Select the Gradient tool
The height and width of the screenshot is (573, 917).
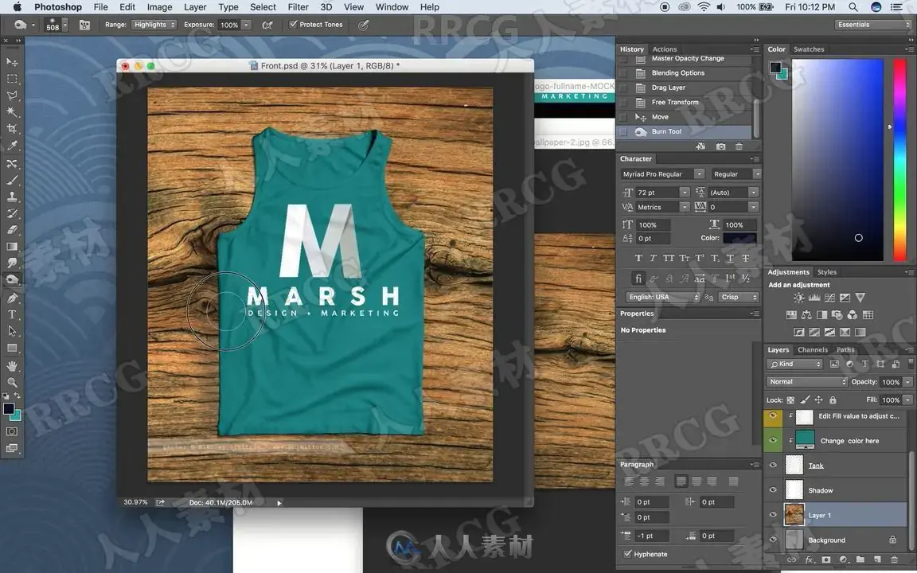12,247
